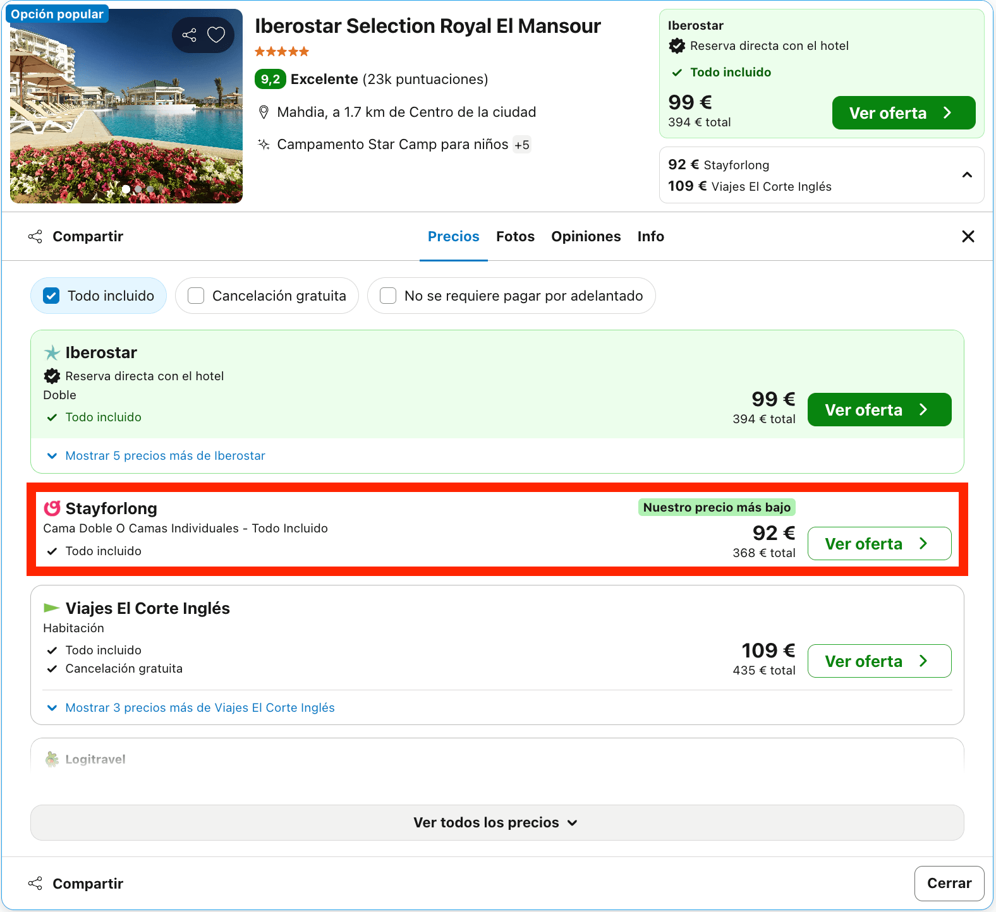Collapse the Stayforlong and Corte Inglés price summary
Screen dimensions: 996x912
pyautogui.click(x=967, y=175)
